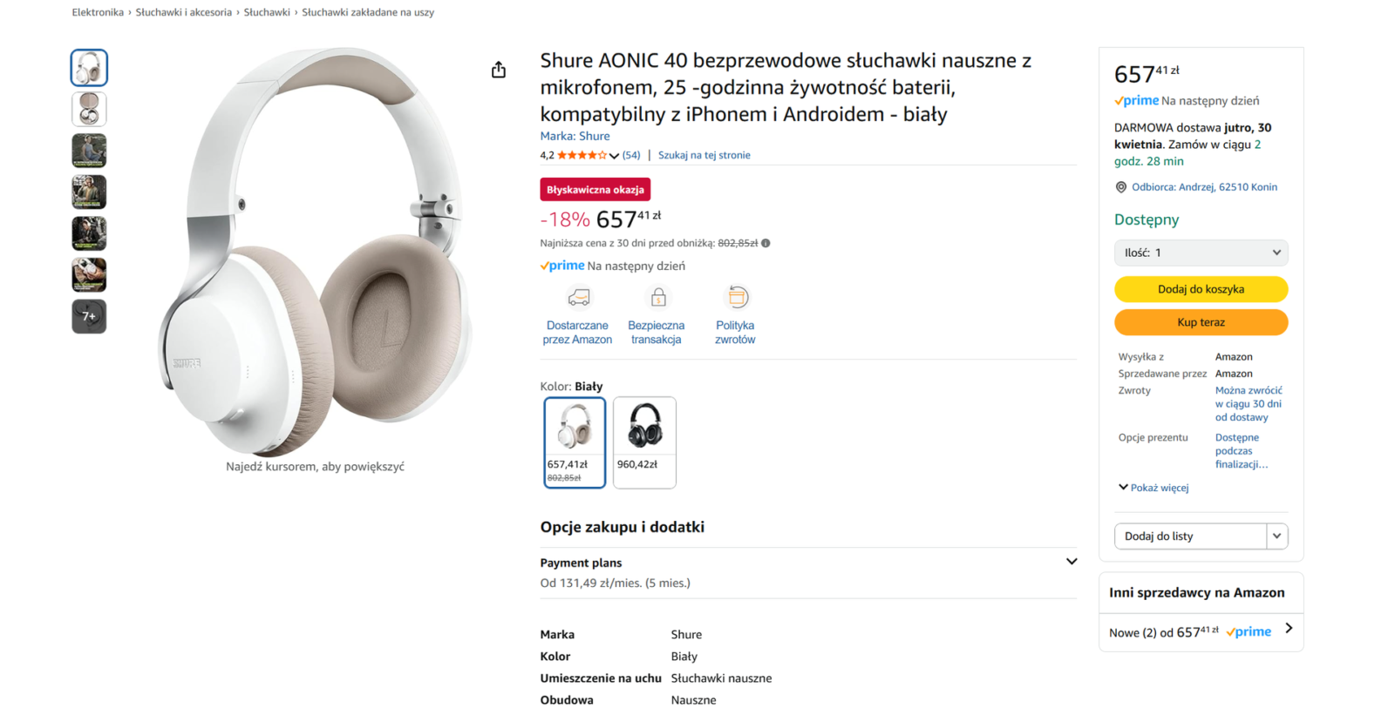Open star rating popover chevron
Screen dimensions: 1395x708
coord(614,156)
